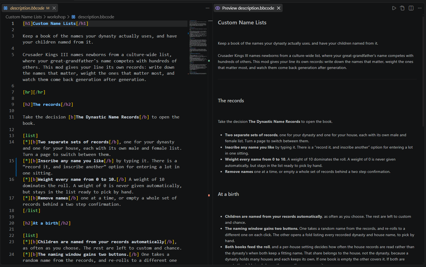This screenshot has width=426, height=267.
Task: Open preview group more actions ellipsis
Action: pyautogui.click(x=420, y=8)
